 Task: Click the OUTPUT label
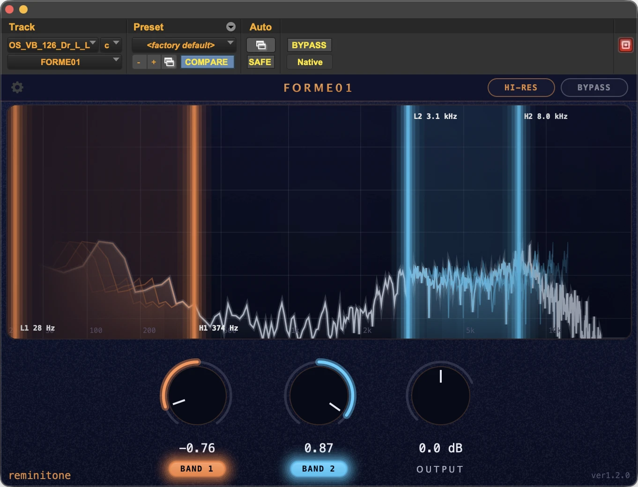coord(440,469)
